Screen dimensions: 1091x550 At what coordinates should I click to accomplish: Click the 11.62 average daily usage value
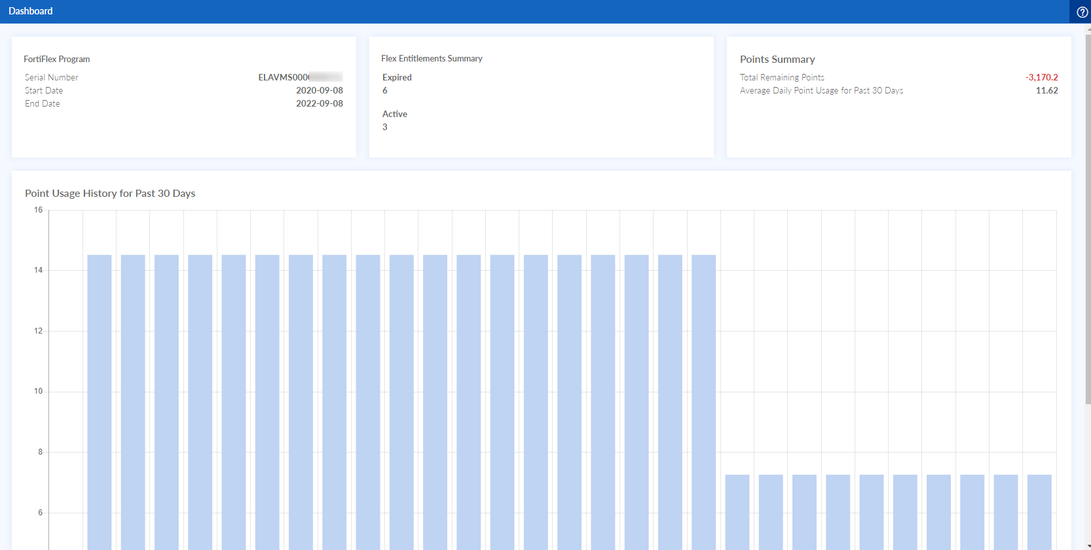point(1046,90)
